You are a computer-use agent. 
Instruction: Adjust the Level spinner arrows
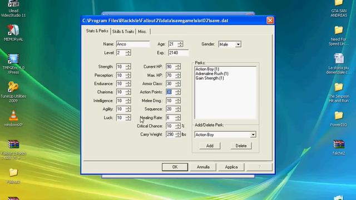[x=128, y=53]
